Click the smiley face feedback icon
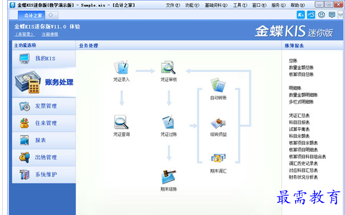The height and width of the screenshot is (215, 345). point(321,15)
